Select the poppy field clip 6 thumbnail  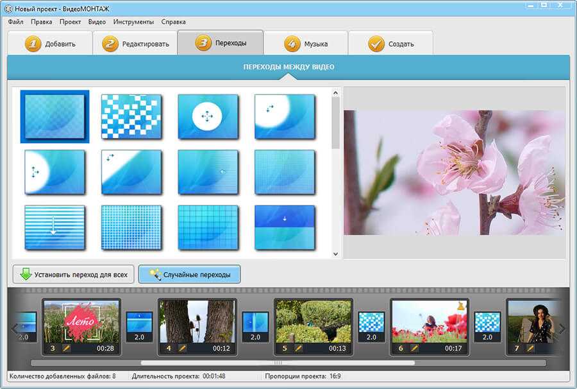[430, 321]
